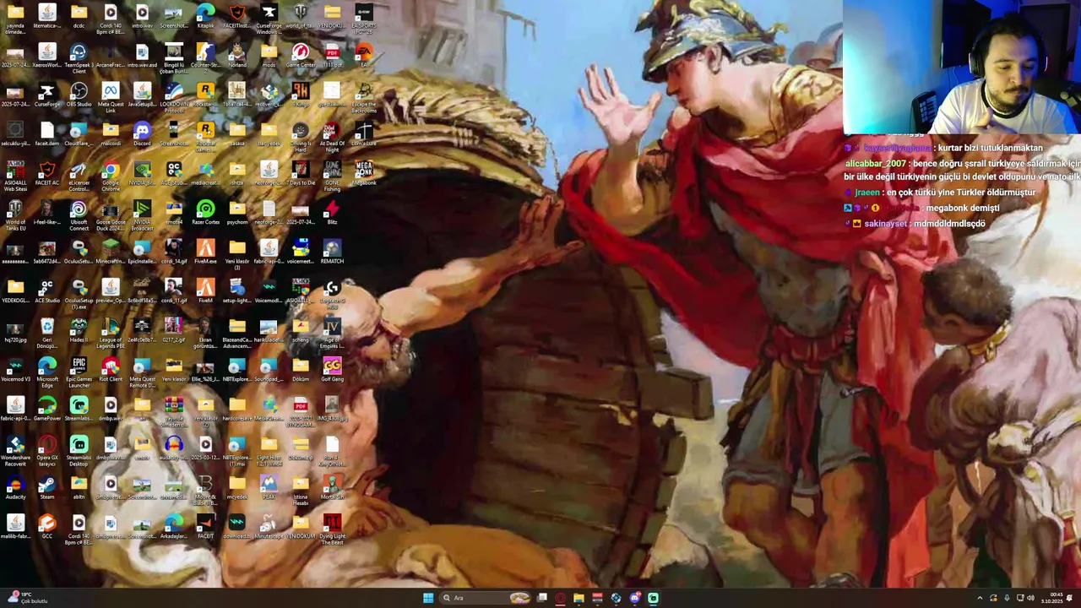Select the Ubisoft Connect shortcut

[79, 216]
